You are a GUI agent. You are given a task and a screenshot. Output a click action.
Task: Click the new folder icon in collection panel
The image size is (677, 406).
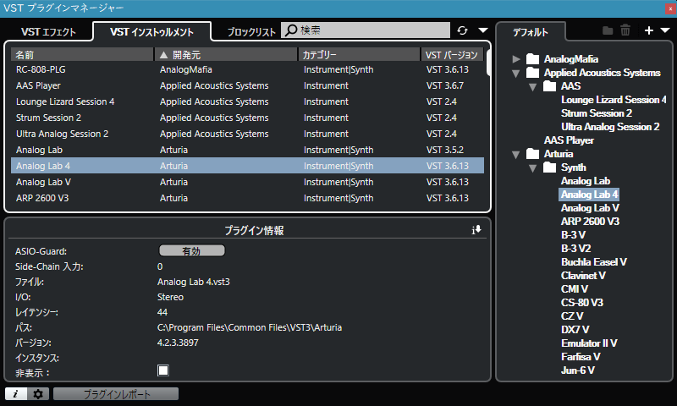click(x=608, y=30)
